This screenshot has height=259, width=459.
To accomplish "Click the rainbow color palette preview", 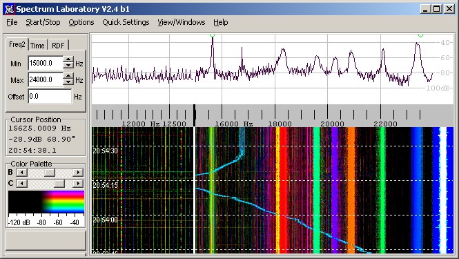I will click(46, 202).
